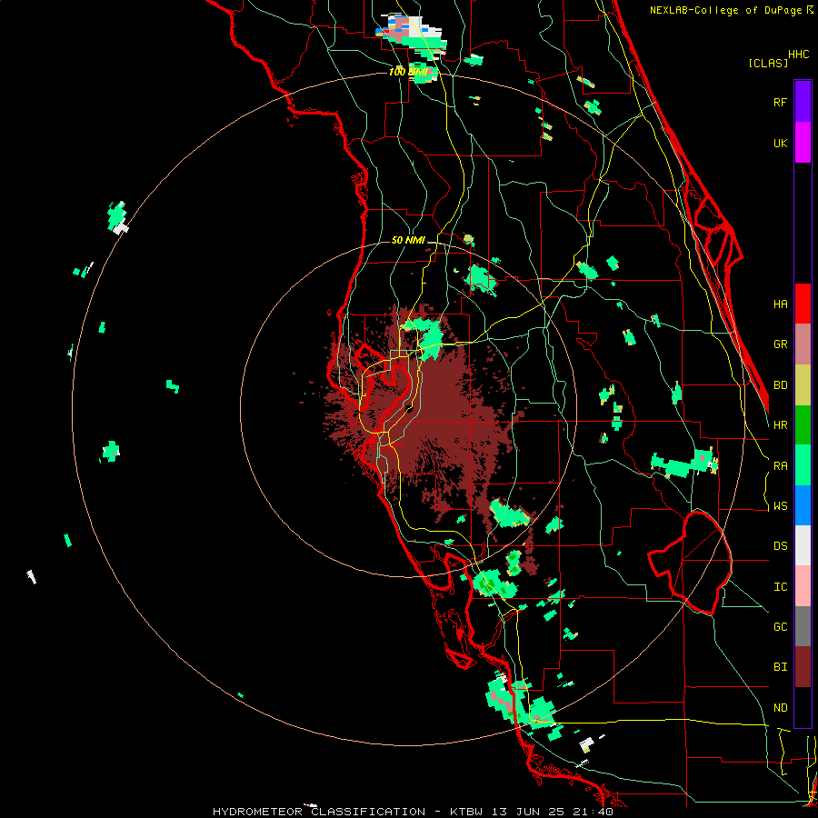Screen dimensions: 818x818
Task: Click the HHC legend title
Action: click(799, 55)
